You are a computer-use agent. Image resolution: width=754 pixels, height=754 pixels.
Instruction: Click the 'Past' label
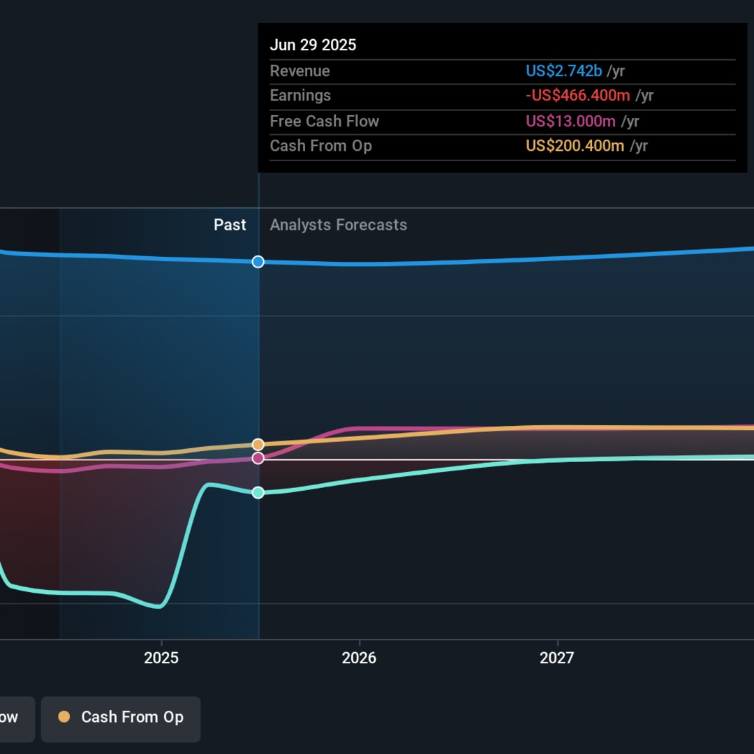[x=230, y=225]
